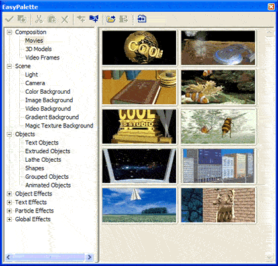Choose the paper airplane sky thumbnail
Image resolution: width=278 pixels, height=266 pixels.
(139, 205)
